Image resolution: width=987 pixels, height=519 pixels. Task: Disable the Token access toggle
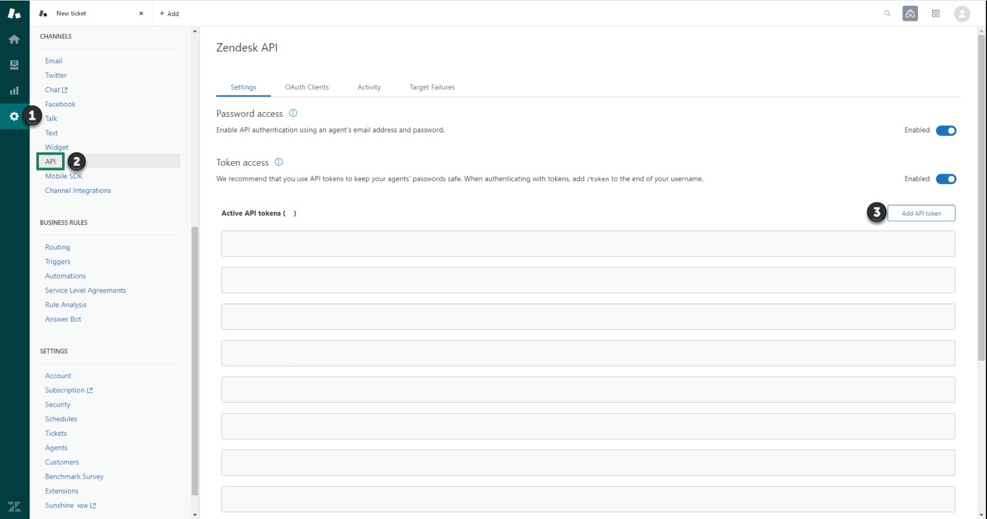pyautogui.click(x=946, y=179)
